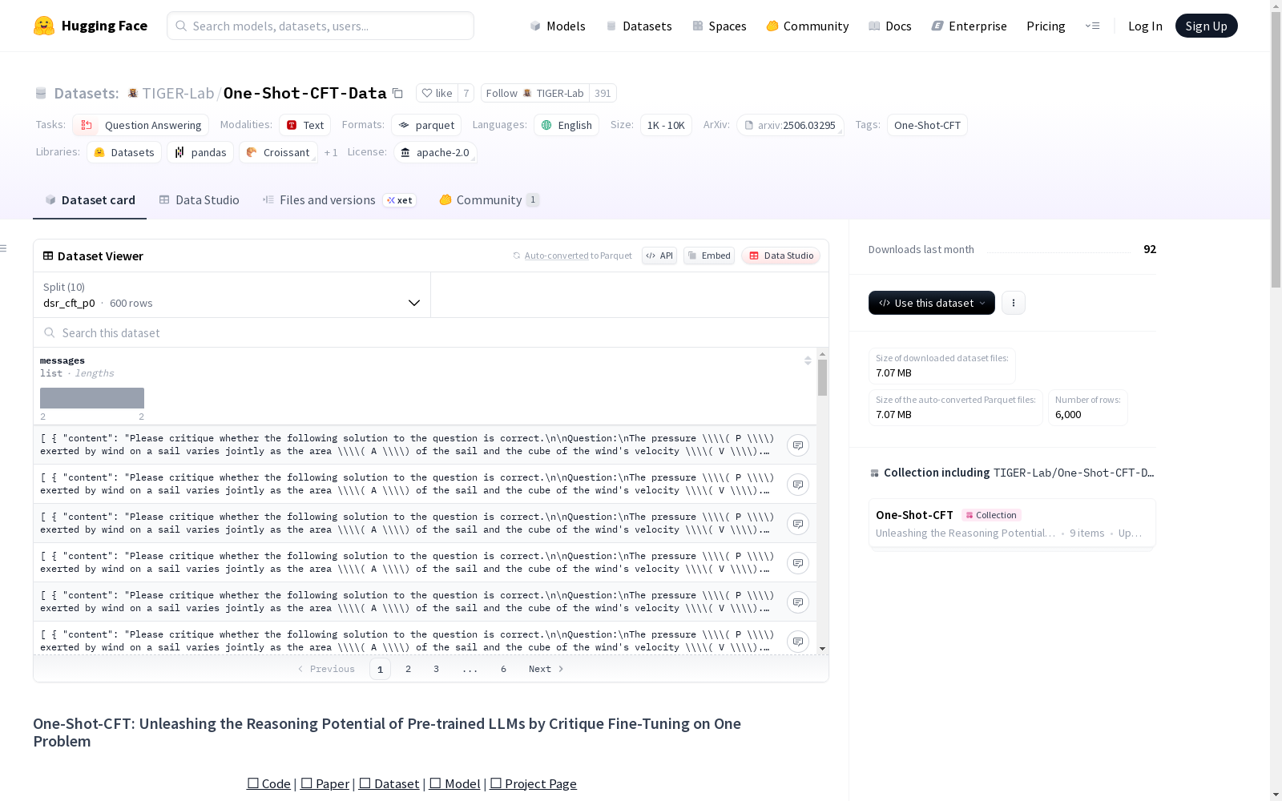This screenshot has height=801, width=1282.
Task: Select the Question Answering task tag
Action: 141,125
